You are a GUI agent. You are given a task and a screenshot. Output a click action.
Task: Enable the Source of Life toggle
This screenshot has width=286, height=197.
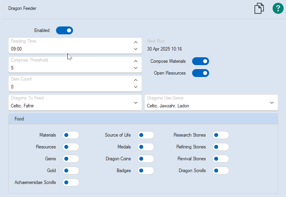[x=146, y=135]
